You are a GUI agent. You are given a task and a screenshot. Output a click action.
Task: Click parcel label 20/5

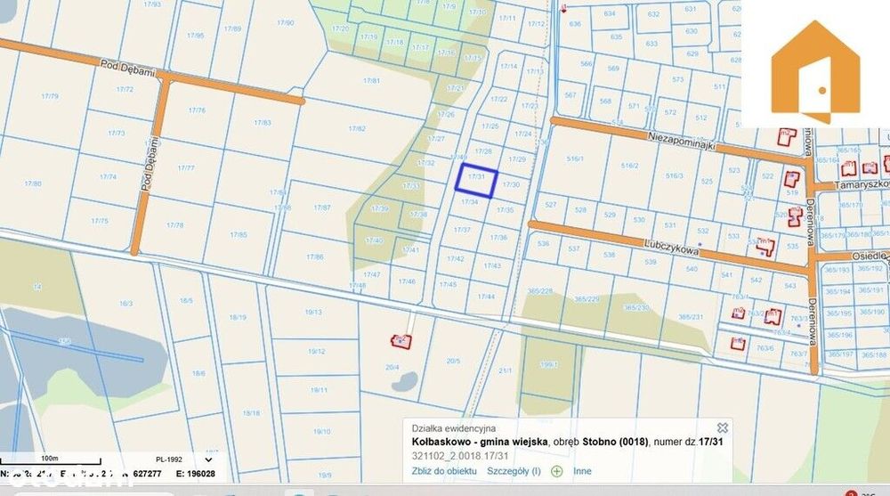click(x=453, y=361)
